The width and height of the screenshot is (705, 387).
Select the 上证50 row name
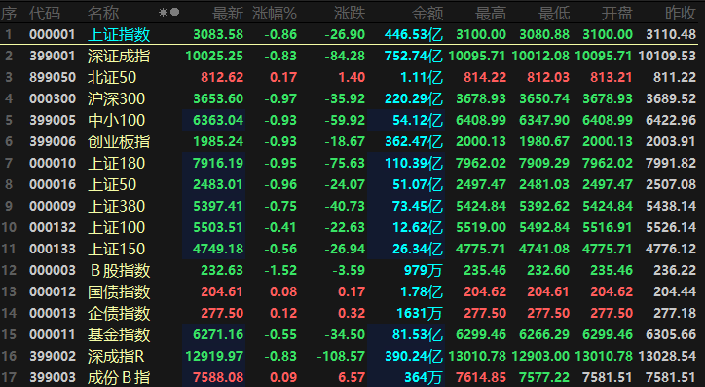(112, 184)
